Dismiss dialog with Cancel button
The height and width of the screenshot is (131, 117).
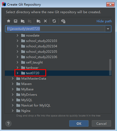(x=101, y=123)
